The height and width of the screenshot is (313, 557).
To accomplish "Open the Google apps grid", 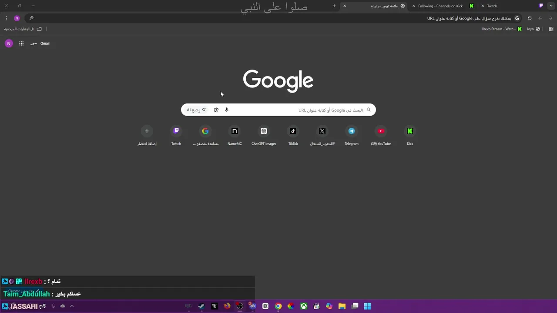I will pyautogui.click(x=21, y=43).
